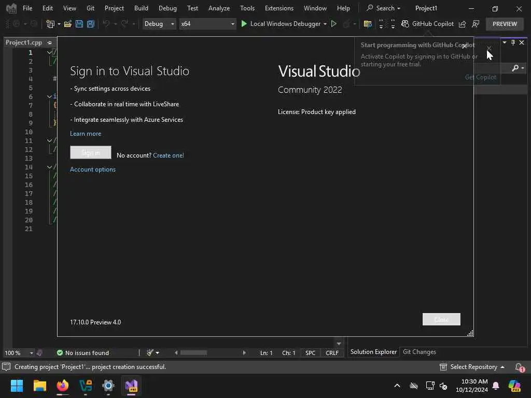Launch Firefox from the taskbar

(63, 386)
